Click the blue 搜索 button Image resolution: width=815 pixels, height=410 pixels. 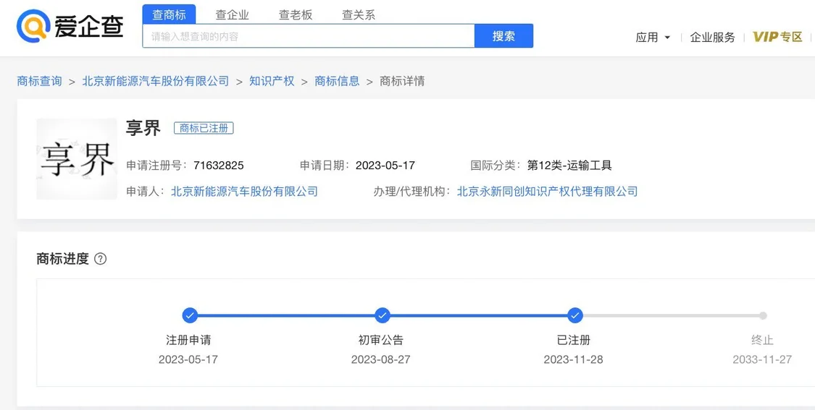click(503, 36)
